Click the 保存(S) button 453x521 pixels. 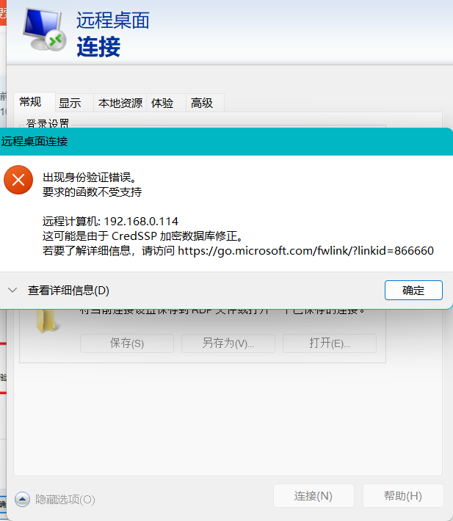click(x=127, y=343)
